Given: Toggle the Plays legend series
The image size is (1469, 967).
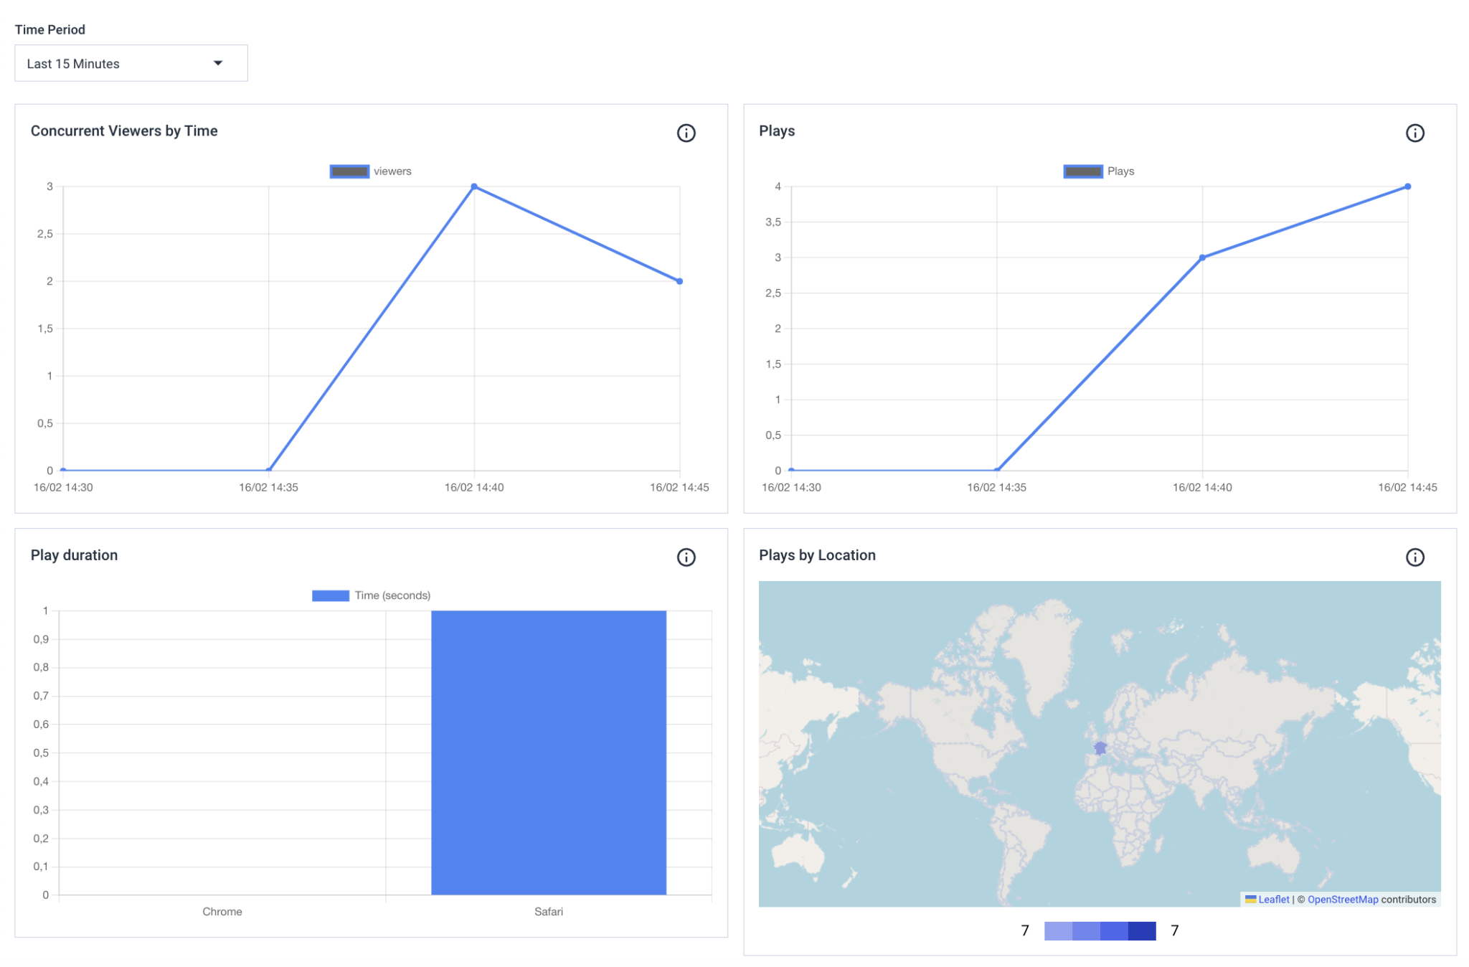Looking at the screenshot, I should point(1082,171).
